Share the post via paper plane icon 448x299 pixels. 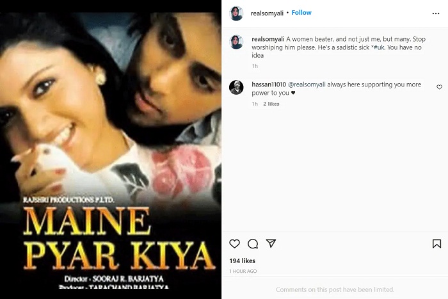tap(271, 243)
